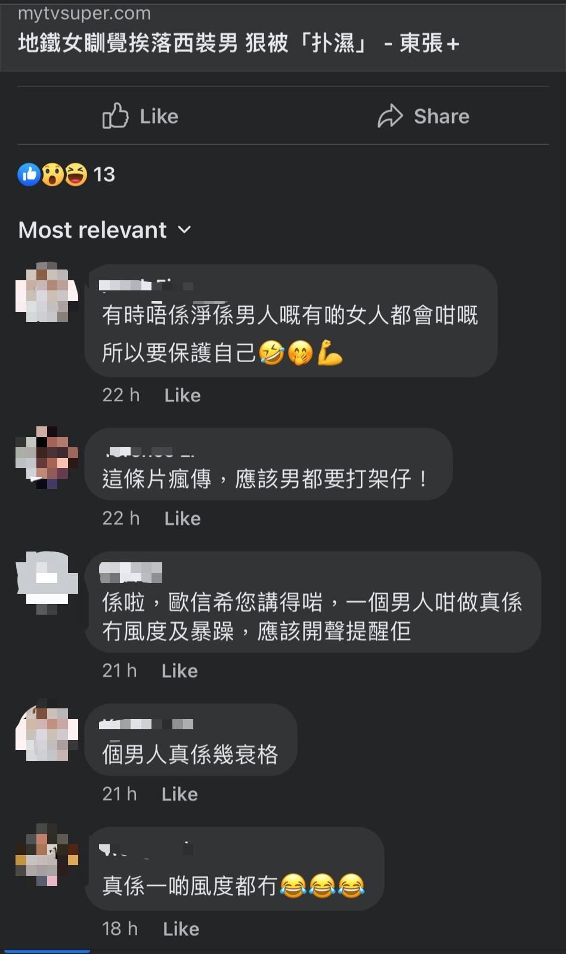Like the 個男人真係幾衰格 comment

(180, 794)
